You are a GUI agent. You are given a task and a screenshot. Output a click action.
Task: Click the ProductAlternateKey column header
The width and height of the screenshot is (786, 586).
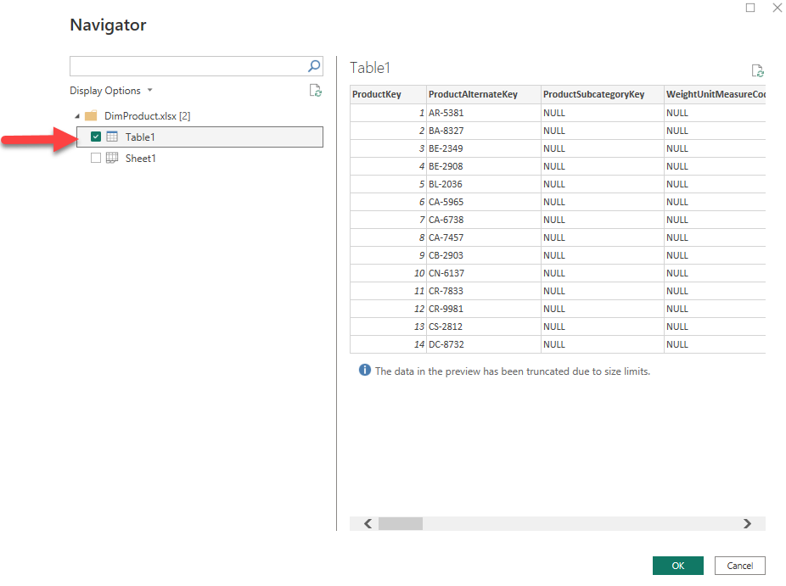pyautogui.click(x=473, y=94)
